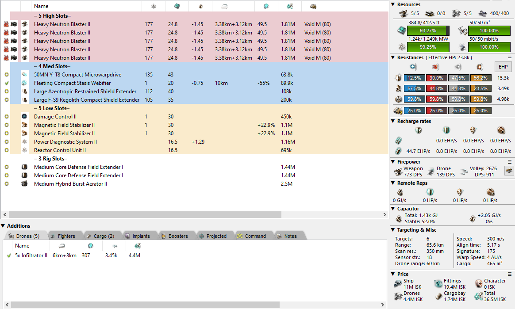The image size is (515, 309).
Task: Collapse the Additions panel
Action: [x=3, y=226]
